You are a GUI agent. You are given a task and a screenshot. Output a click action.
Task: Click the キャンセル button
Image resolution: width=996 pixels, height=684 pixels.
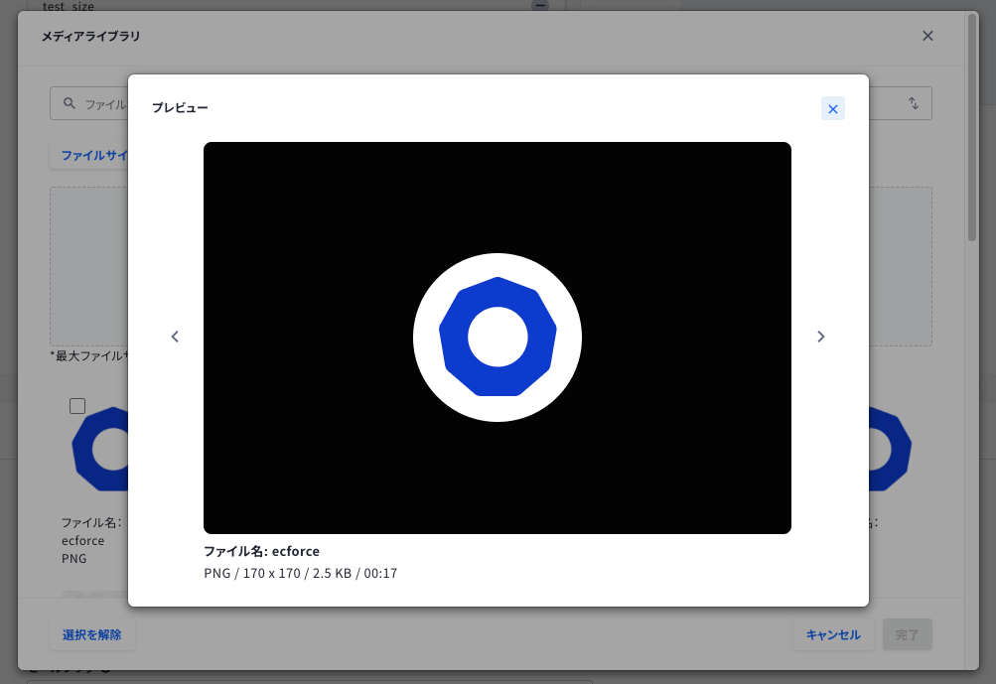[833, 634]
